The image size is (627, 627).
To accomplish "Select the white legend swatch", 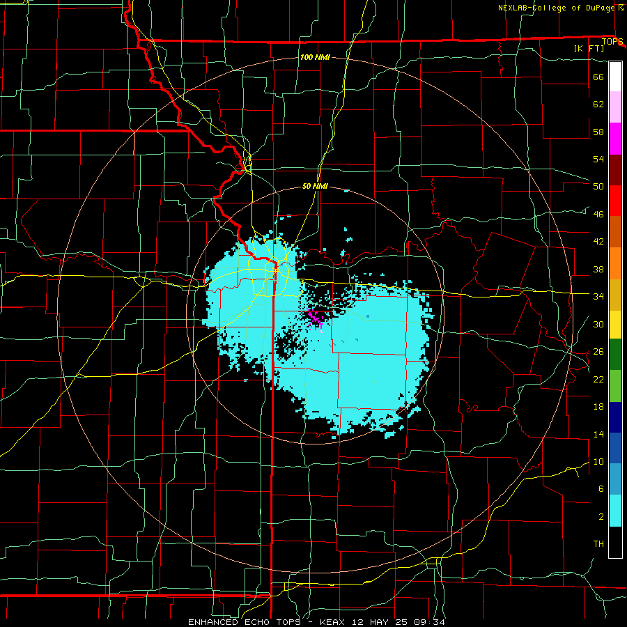I will pyautogui.click(x=615, y=77).
